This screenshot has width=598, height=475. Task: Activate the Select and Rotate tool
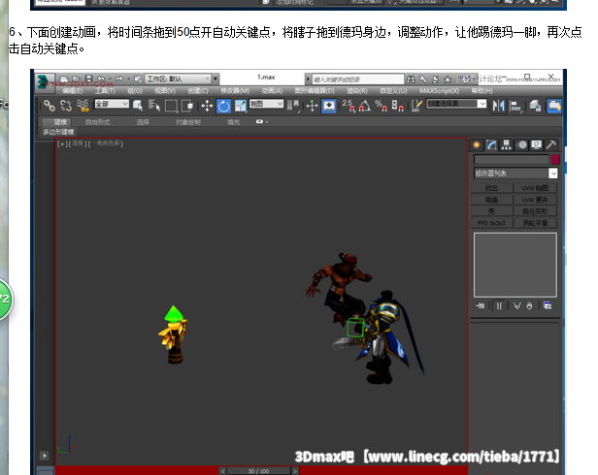tap(224, 106)
